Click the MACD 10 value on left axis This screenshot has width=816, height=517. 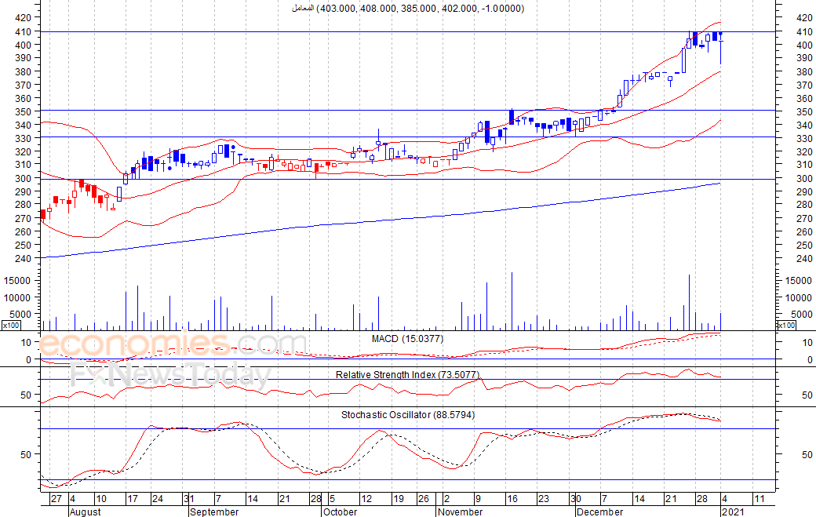pos(26,342)
